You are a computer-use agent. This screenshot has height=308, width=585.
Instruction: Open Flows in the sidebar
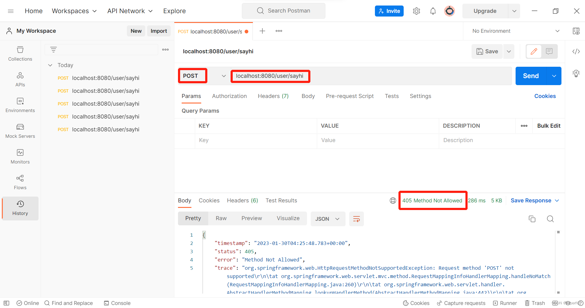click(x=20, y=182)
